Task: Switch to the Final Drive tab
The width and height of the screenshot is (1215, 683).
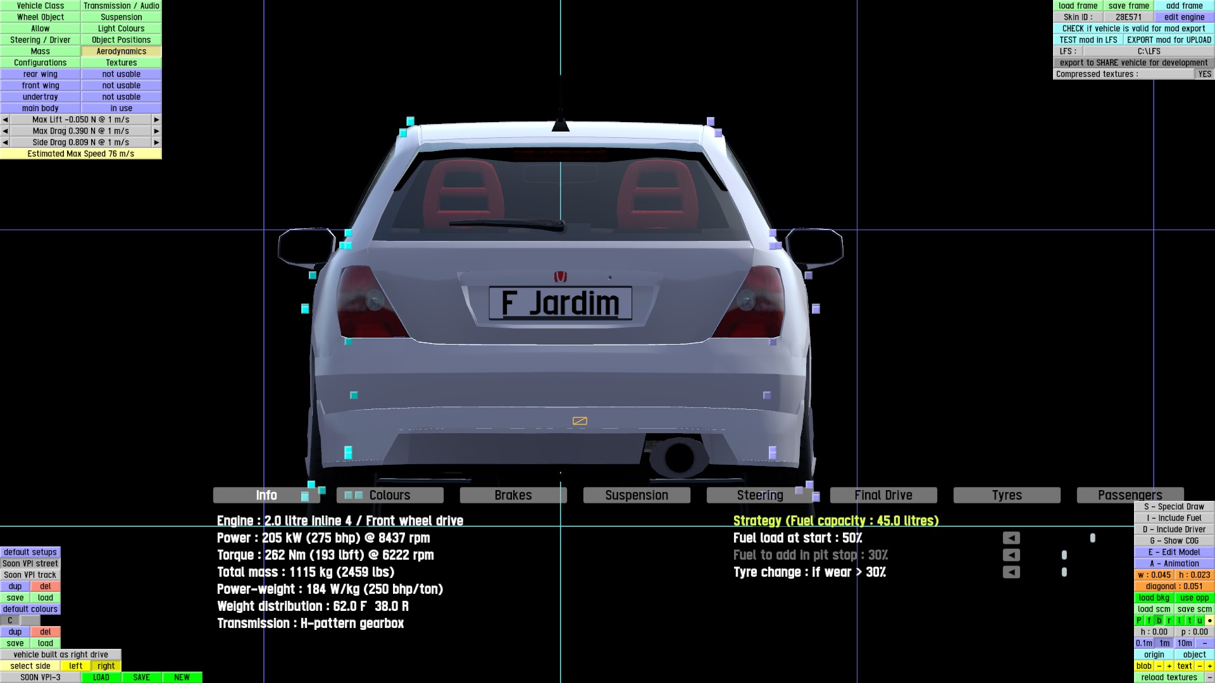Action: point(883,495)
